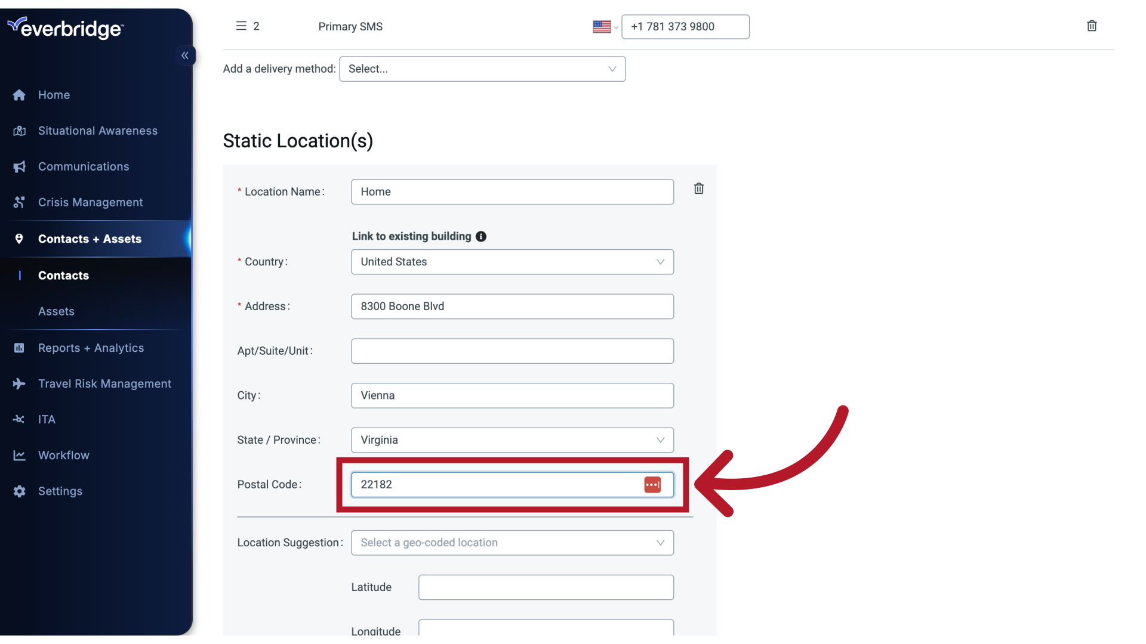Select the Contacts menu entry

(63, 275)
